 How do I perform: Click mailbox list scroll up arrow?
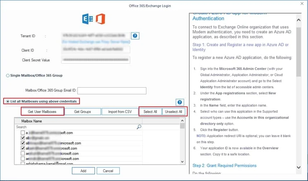coord(182,121)
